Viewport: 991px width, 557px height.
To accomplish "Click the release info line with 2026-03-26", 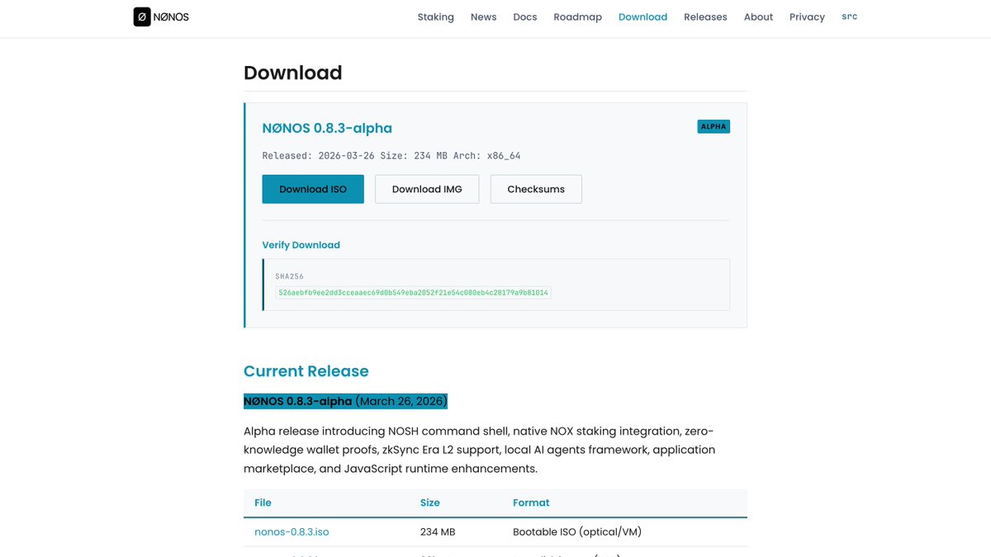I will pos(391,156).
